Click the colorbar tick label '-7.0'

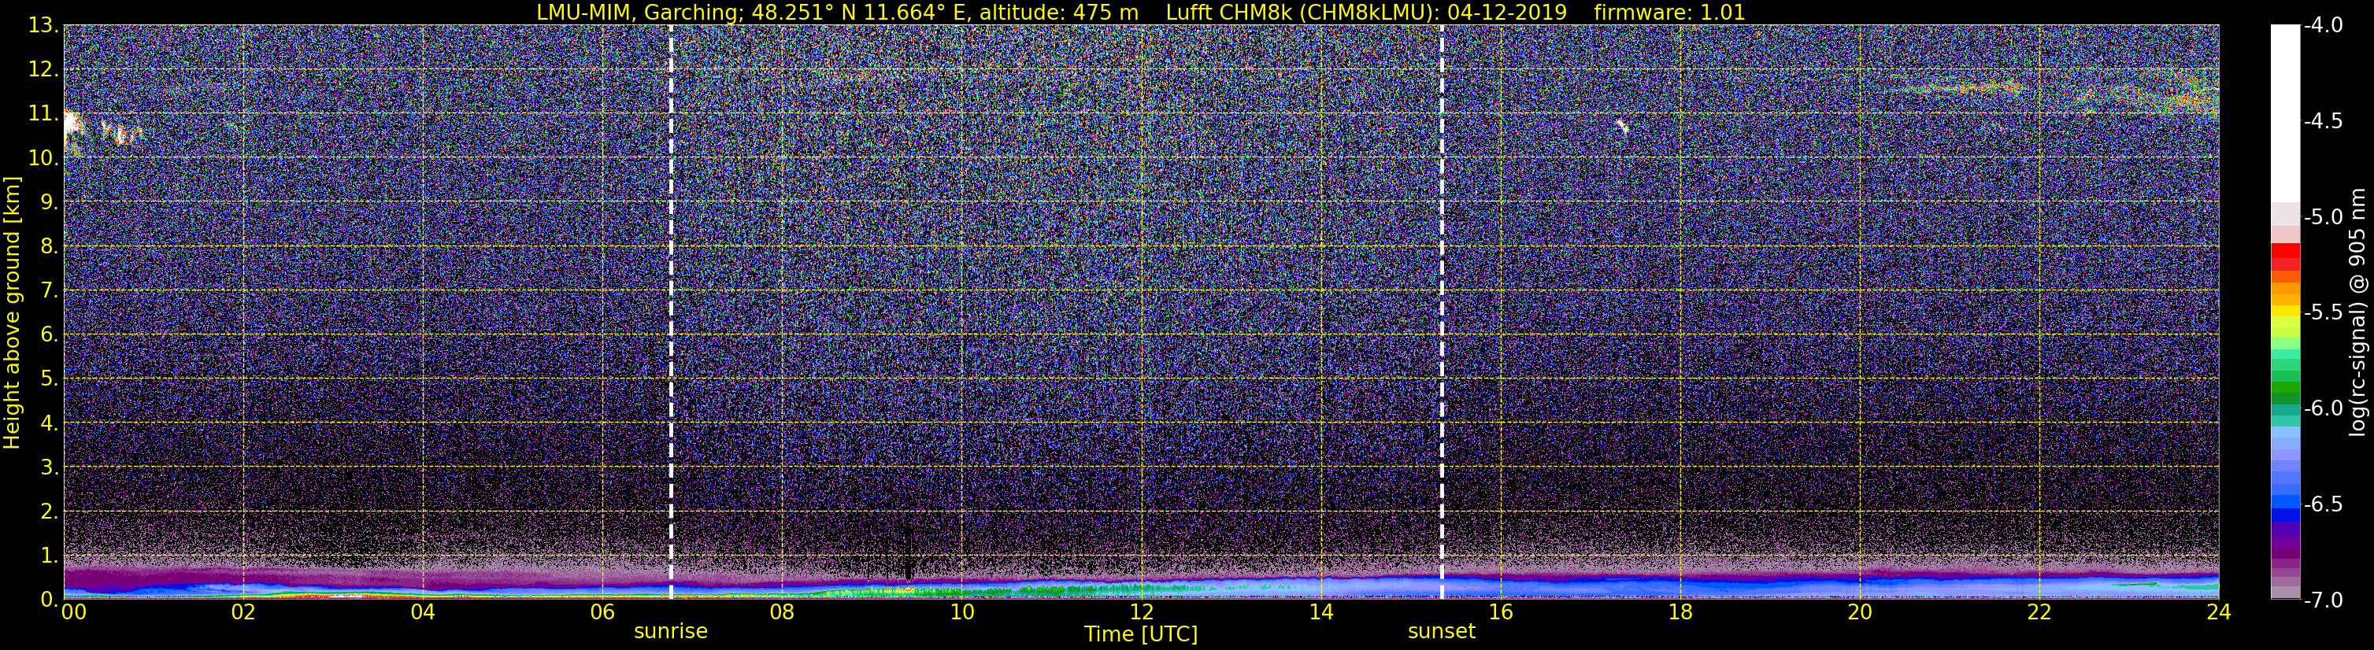[x=2324, y=600]
